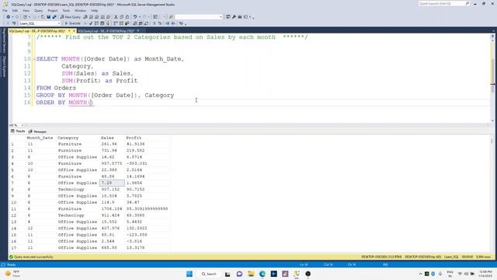This screenshot has height=280, width=497.
Task: Close the SQLQuery1.sql tab
Action: click(x=74, y=31)
